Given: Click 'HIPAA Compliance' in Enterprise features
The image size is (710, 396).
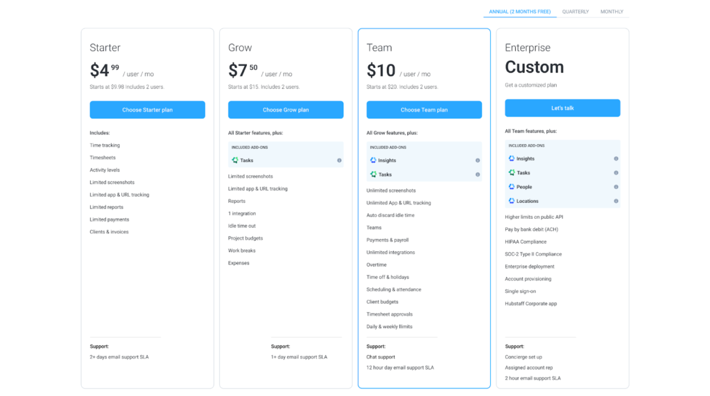Looking at the screenshot, I should click(x=526, y=242).
